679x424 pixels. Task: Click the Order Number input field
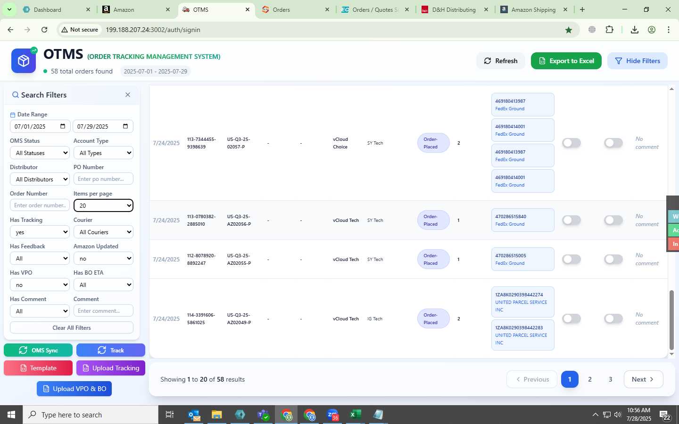(x=40, y=205)
